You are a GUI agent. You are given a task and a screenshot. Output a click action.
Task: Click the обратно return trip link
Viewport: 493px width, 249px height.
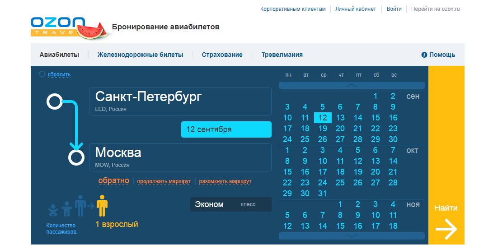[113, 181]
